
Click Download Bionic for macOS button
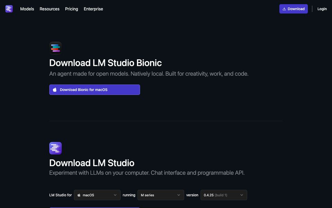[95, 90]
